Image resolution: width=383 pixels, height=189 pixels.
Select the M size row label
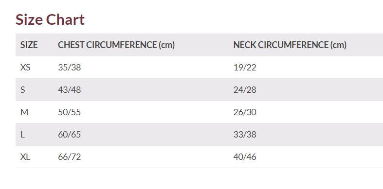[24, 112]
